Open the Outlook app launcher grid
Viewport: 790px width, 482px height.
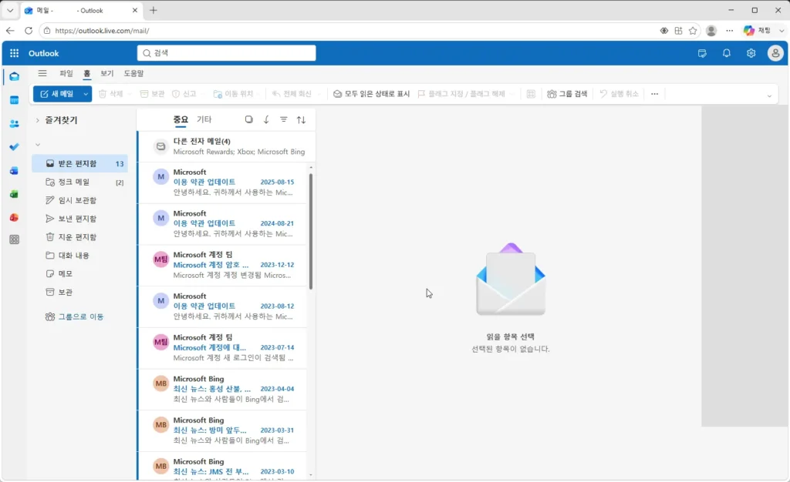(x=14, y=53)
